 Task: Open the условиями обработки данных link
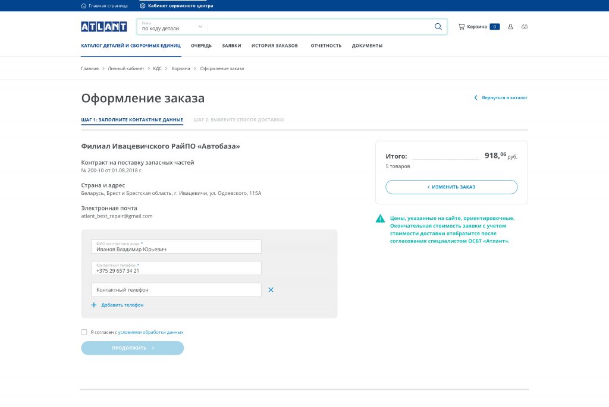tap(150, 332)
